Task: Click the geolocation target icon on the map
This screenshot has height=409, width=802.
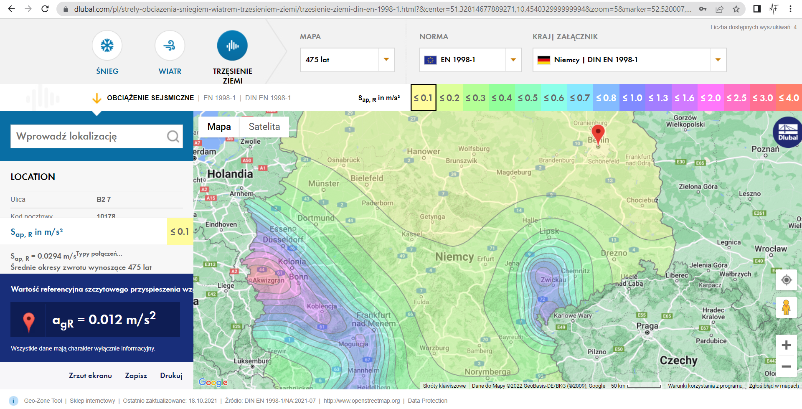Action: [x=787, y=280]
